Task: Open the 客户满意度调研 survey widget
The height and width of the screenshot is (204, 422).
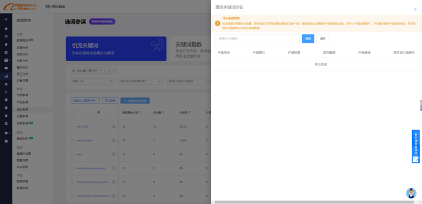Action: (415, 146)
